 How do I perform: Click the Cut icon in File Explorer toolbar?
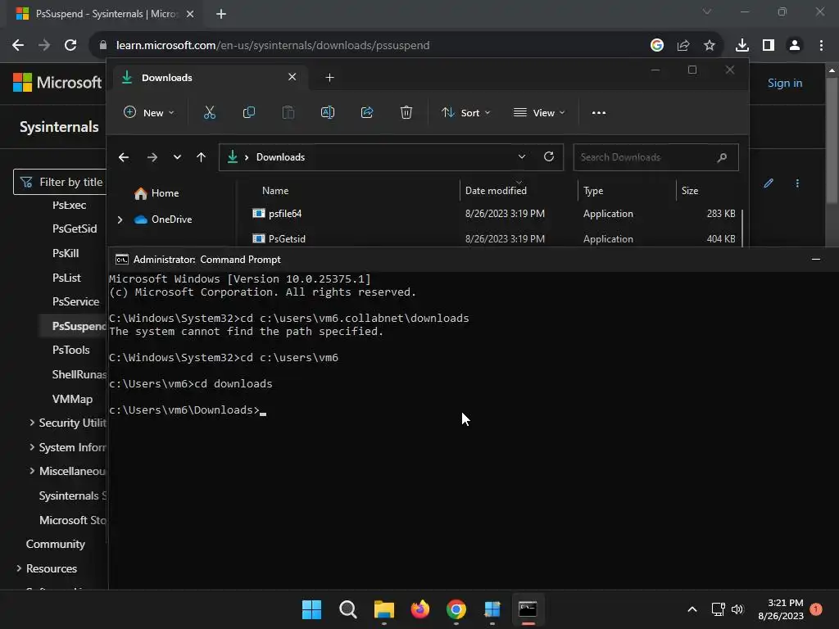coord(209,112)
